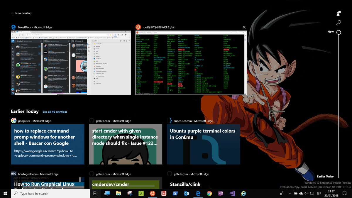Select the Now marker on the timeline slider
This screenshot has width=352, height=198.
click(339, 32)
